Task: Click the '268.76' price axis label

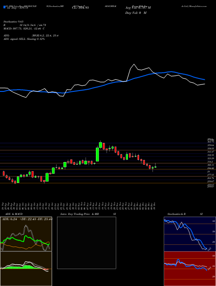Action: 210,178
